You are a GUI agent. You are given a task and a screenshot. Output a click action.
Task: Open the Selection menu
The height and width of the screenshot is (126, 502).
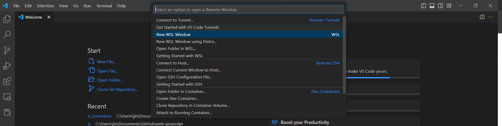click(45, 6)
